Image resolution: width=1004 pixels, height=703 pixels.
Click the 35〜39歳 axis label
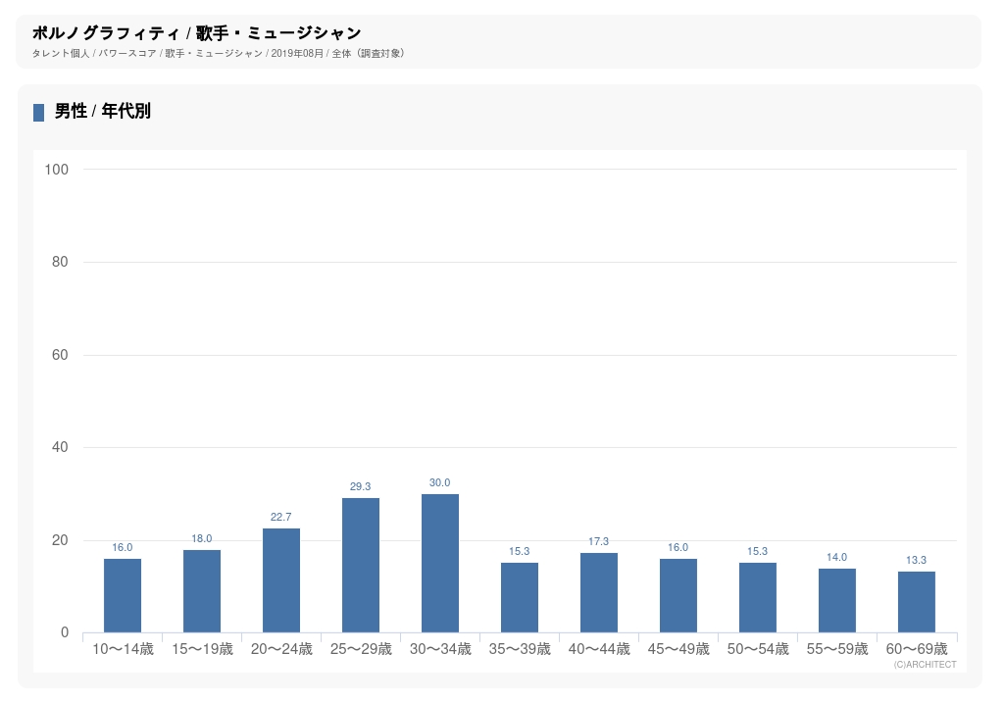(x=520, y=649)
